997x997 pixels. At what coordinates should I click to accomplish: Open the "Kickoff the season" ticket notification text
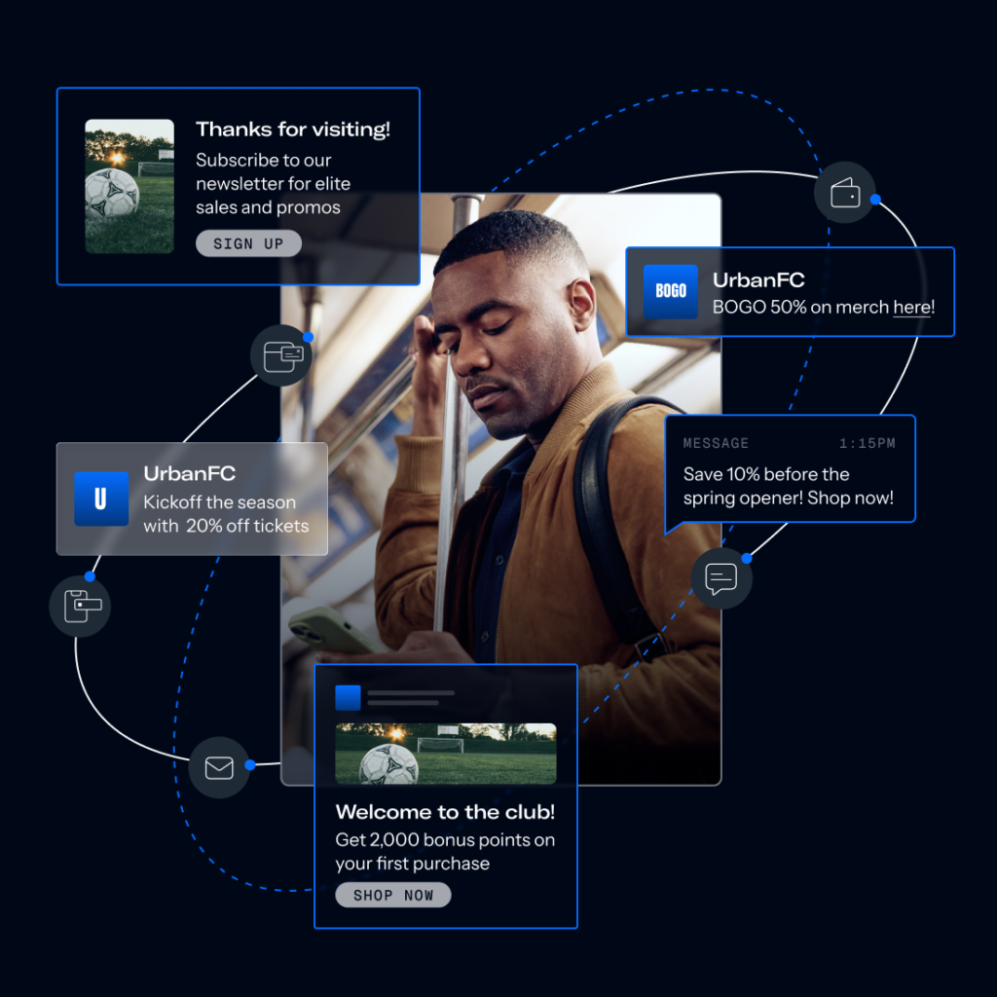[226, 514]
